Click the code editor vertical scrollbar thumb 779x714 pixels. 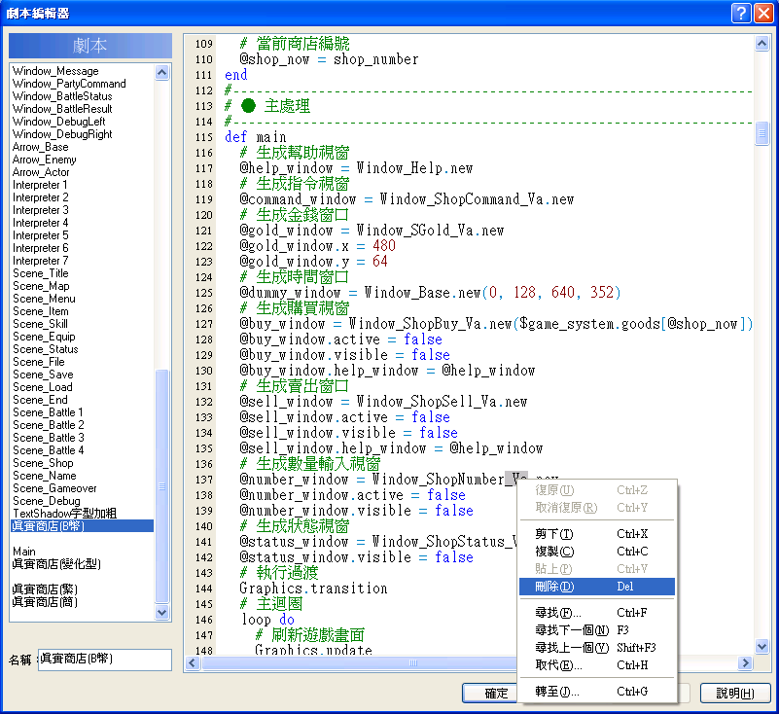761,133
